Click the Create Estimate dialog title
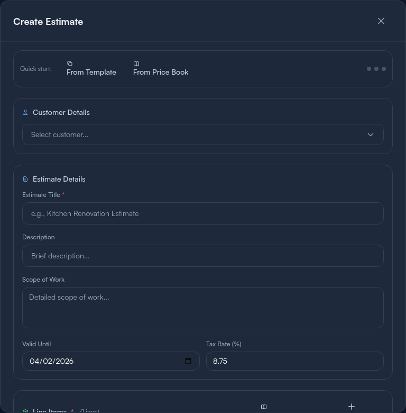 point(48,22)
